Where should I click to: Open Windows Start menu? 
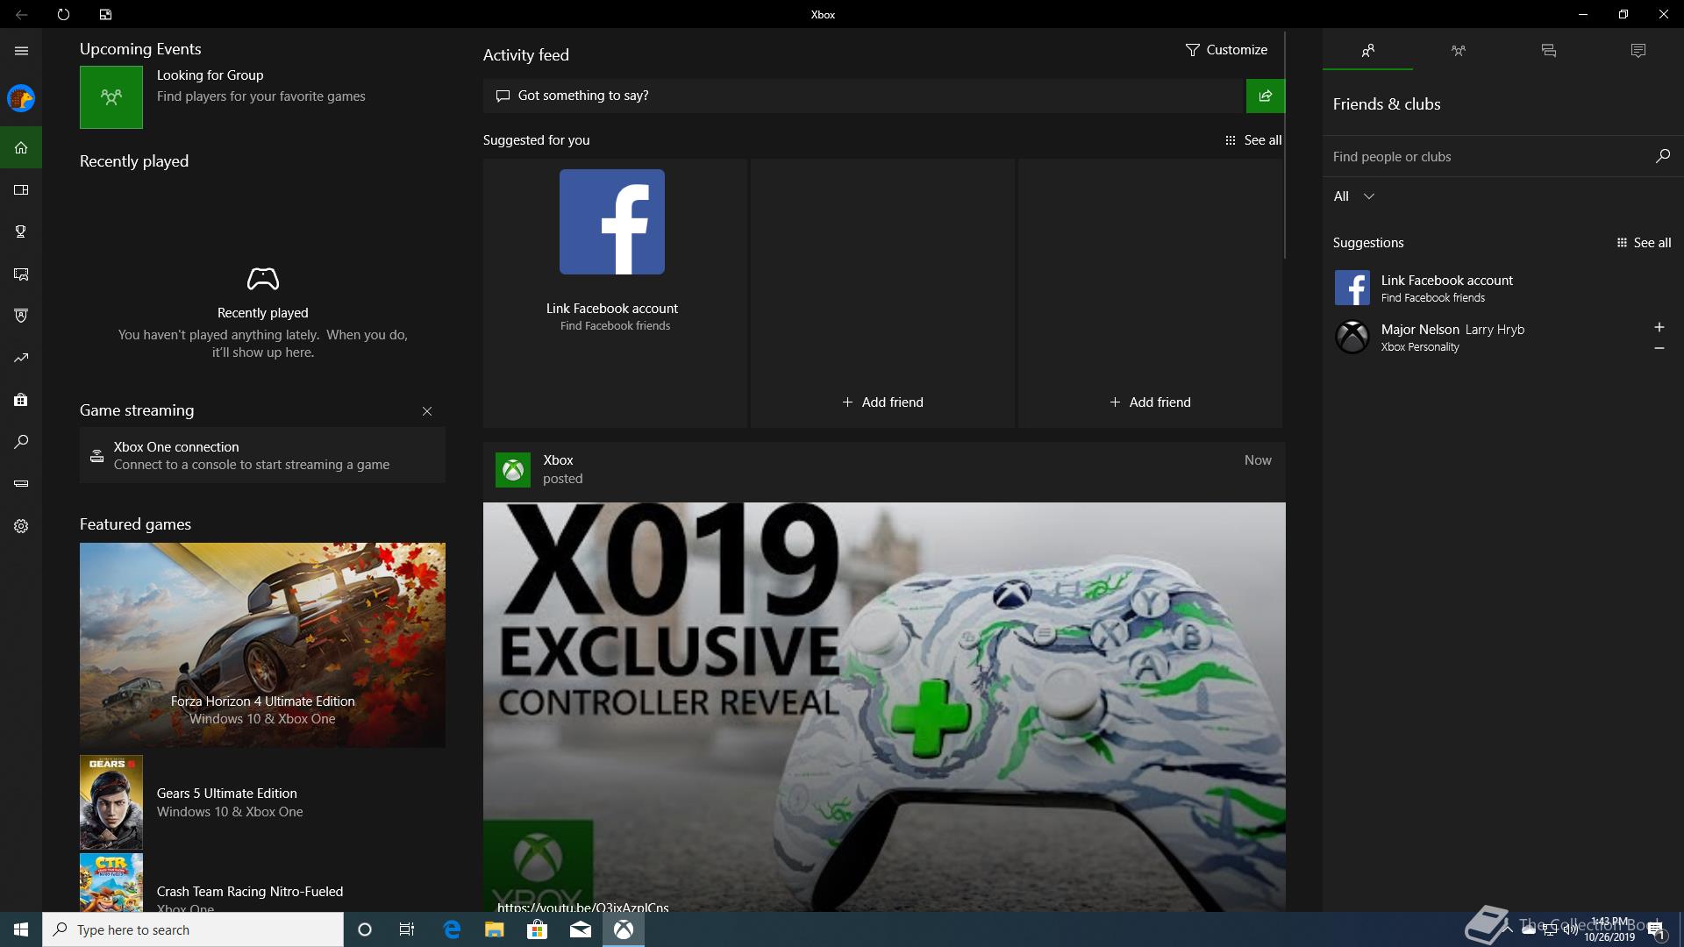coord(21,929)
